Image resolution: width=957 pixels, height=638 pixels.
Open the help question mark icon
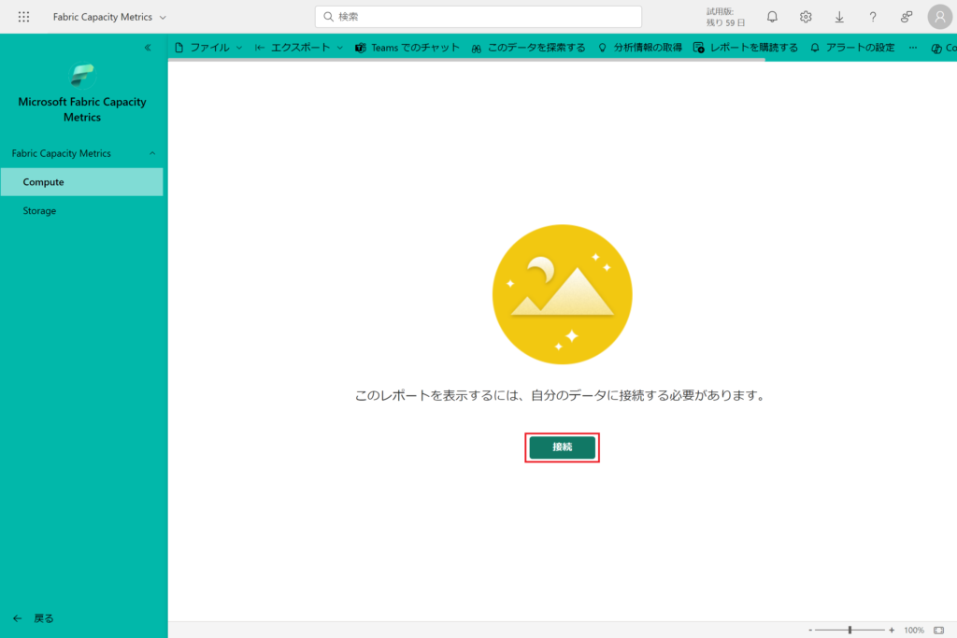(x=873, y=17)
